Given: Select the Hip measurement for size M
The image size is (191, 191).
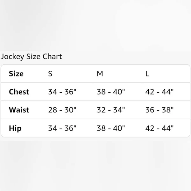Looking at the screenshot, I should tap(111, 128).
